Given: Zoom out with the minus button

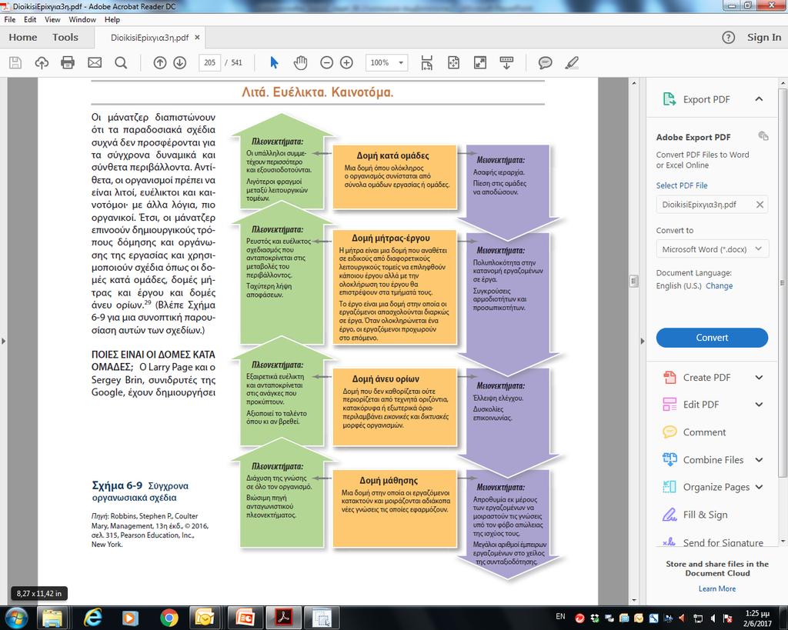Looking at the screenshot, I should coord(326,63).
